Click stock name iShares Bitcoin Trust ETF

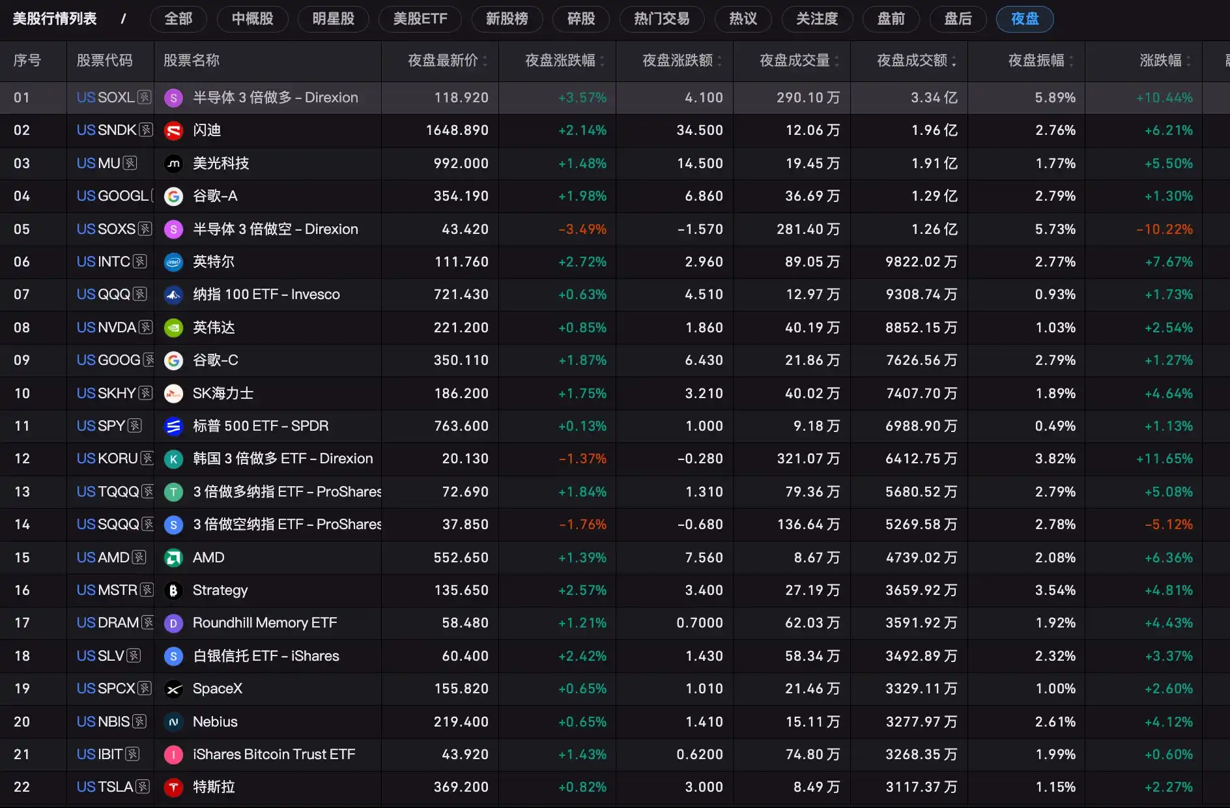tap(274, 755)
